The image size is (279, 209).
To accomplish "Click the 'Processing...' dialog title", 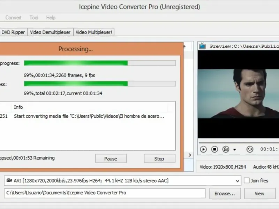I will tap(75, 49).
